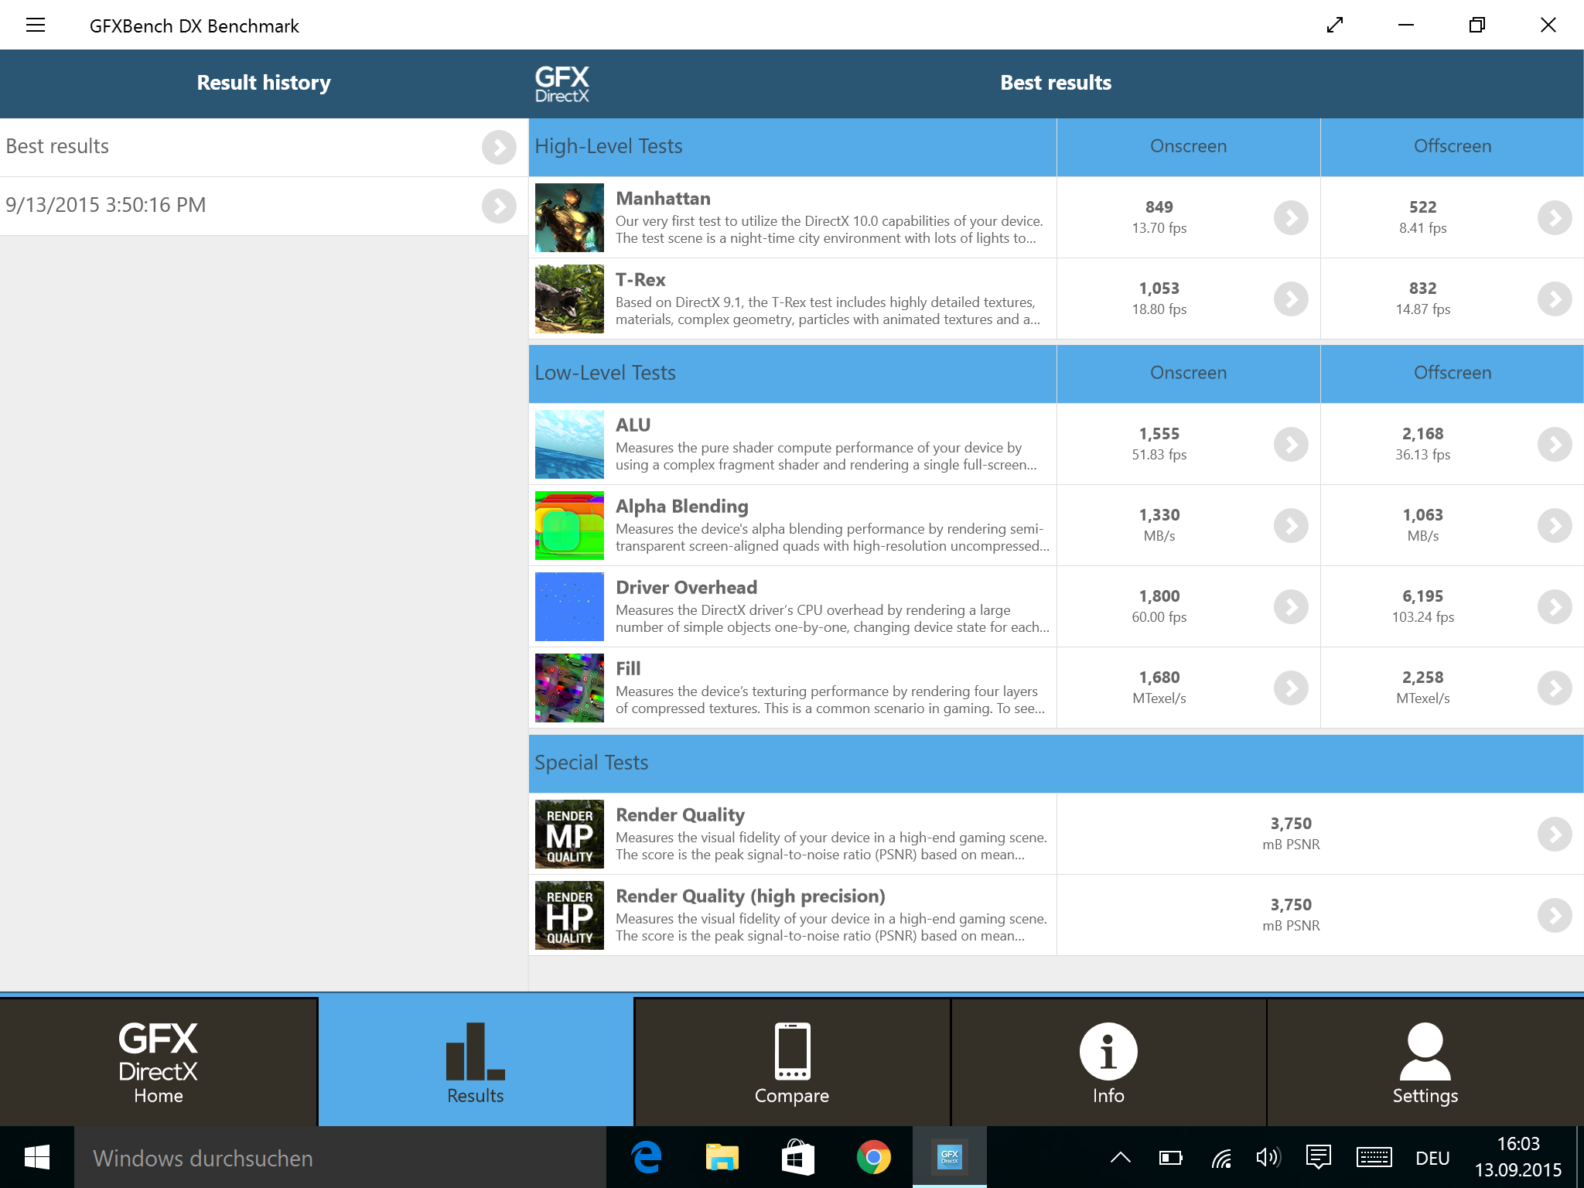
Task: Go to the GFX DirectX Home tab
Action: click(159, 1060)
